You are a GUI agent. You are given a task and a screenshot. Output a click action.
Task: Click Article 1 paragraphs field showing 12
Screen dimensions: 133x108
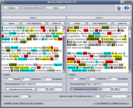[x=47, y=79]
